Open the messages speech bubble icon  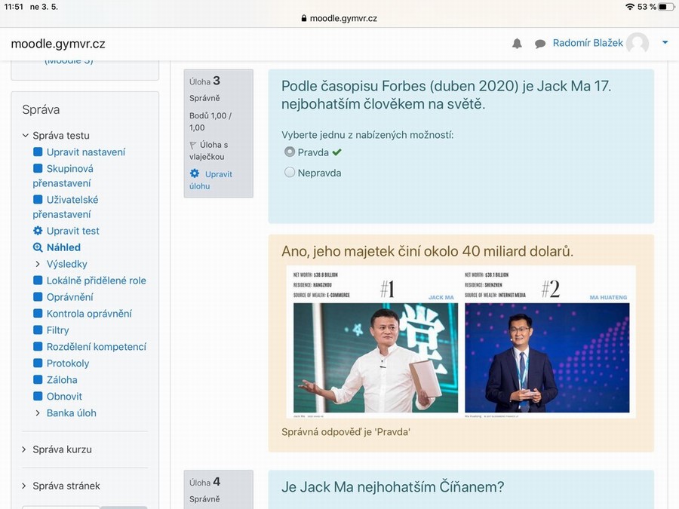coord(540,44)
